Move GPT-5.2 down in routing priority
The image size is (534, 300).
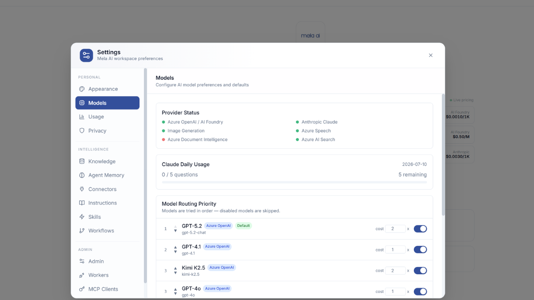point(175,231)
